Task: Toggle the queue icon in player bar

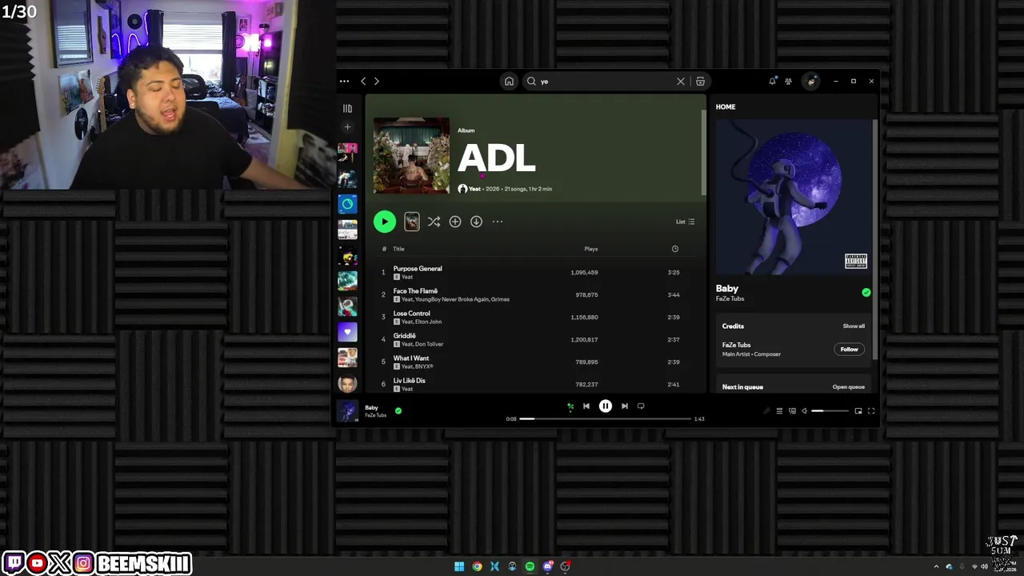Action: [779, 411]
